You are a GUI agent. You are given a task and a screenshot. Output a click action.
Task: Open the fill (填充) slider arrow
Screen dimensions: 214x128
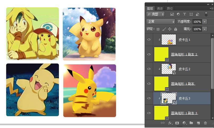[x=204, y=29]
